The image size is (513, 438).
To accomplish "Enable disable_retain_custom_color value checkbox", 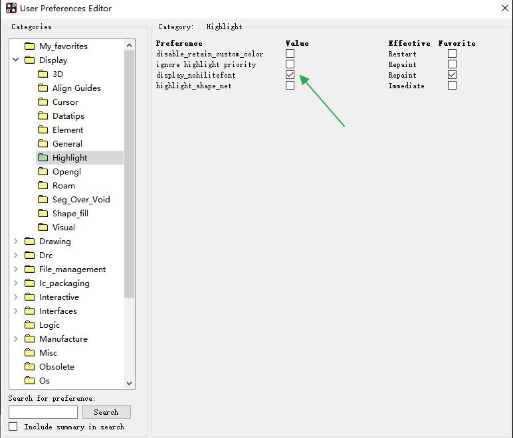I will pos(290,54).
